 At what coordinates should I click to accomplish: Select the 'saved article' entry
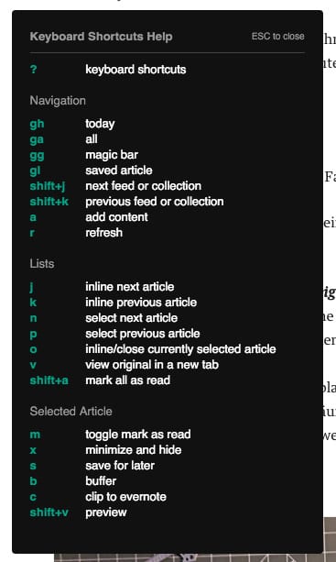click(x=119, y=171)
